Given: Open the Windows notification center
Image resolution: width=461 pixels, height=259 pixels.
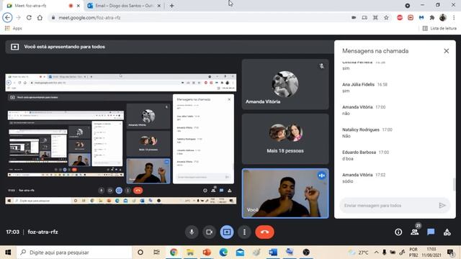Looking at the screenshot, I should 450,253.
